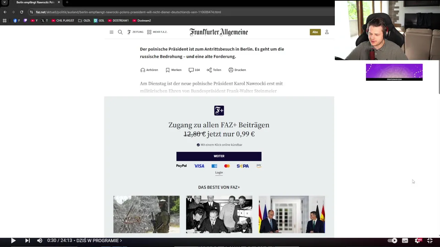Share the article via Teilen

tap(214, 70)
